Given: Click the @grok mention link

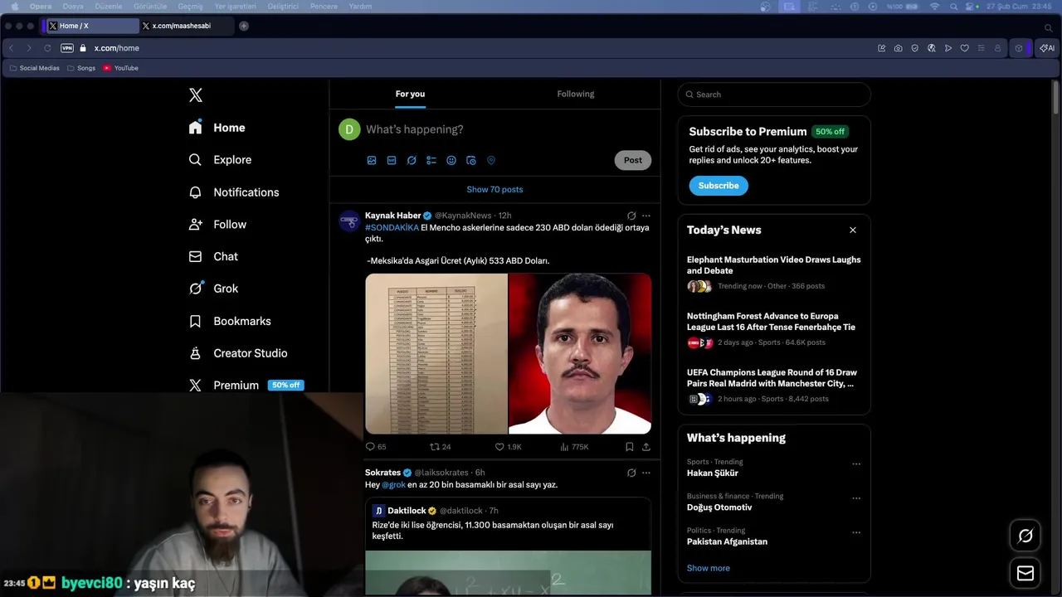Looking at the screenshot, I should [x=393, y=485].
